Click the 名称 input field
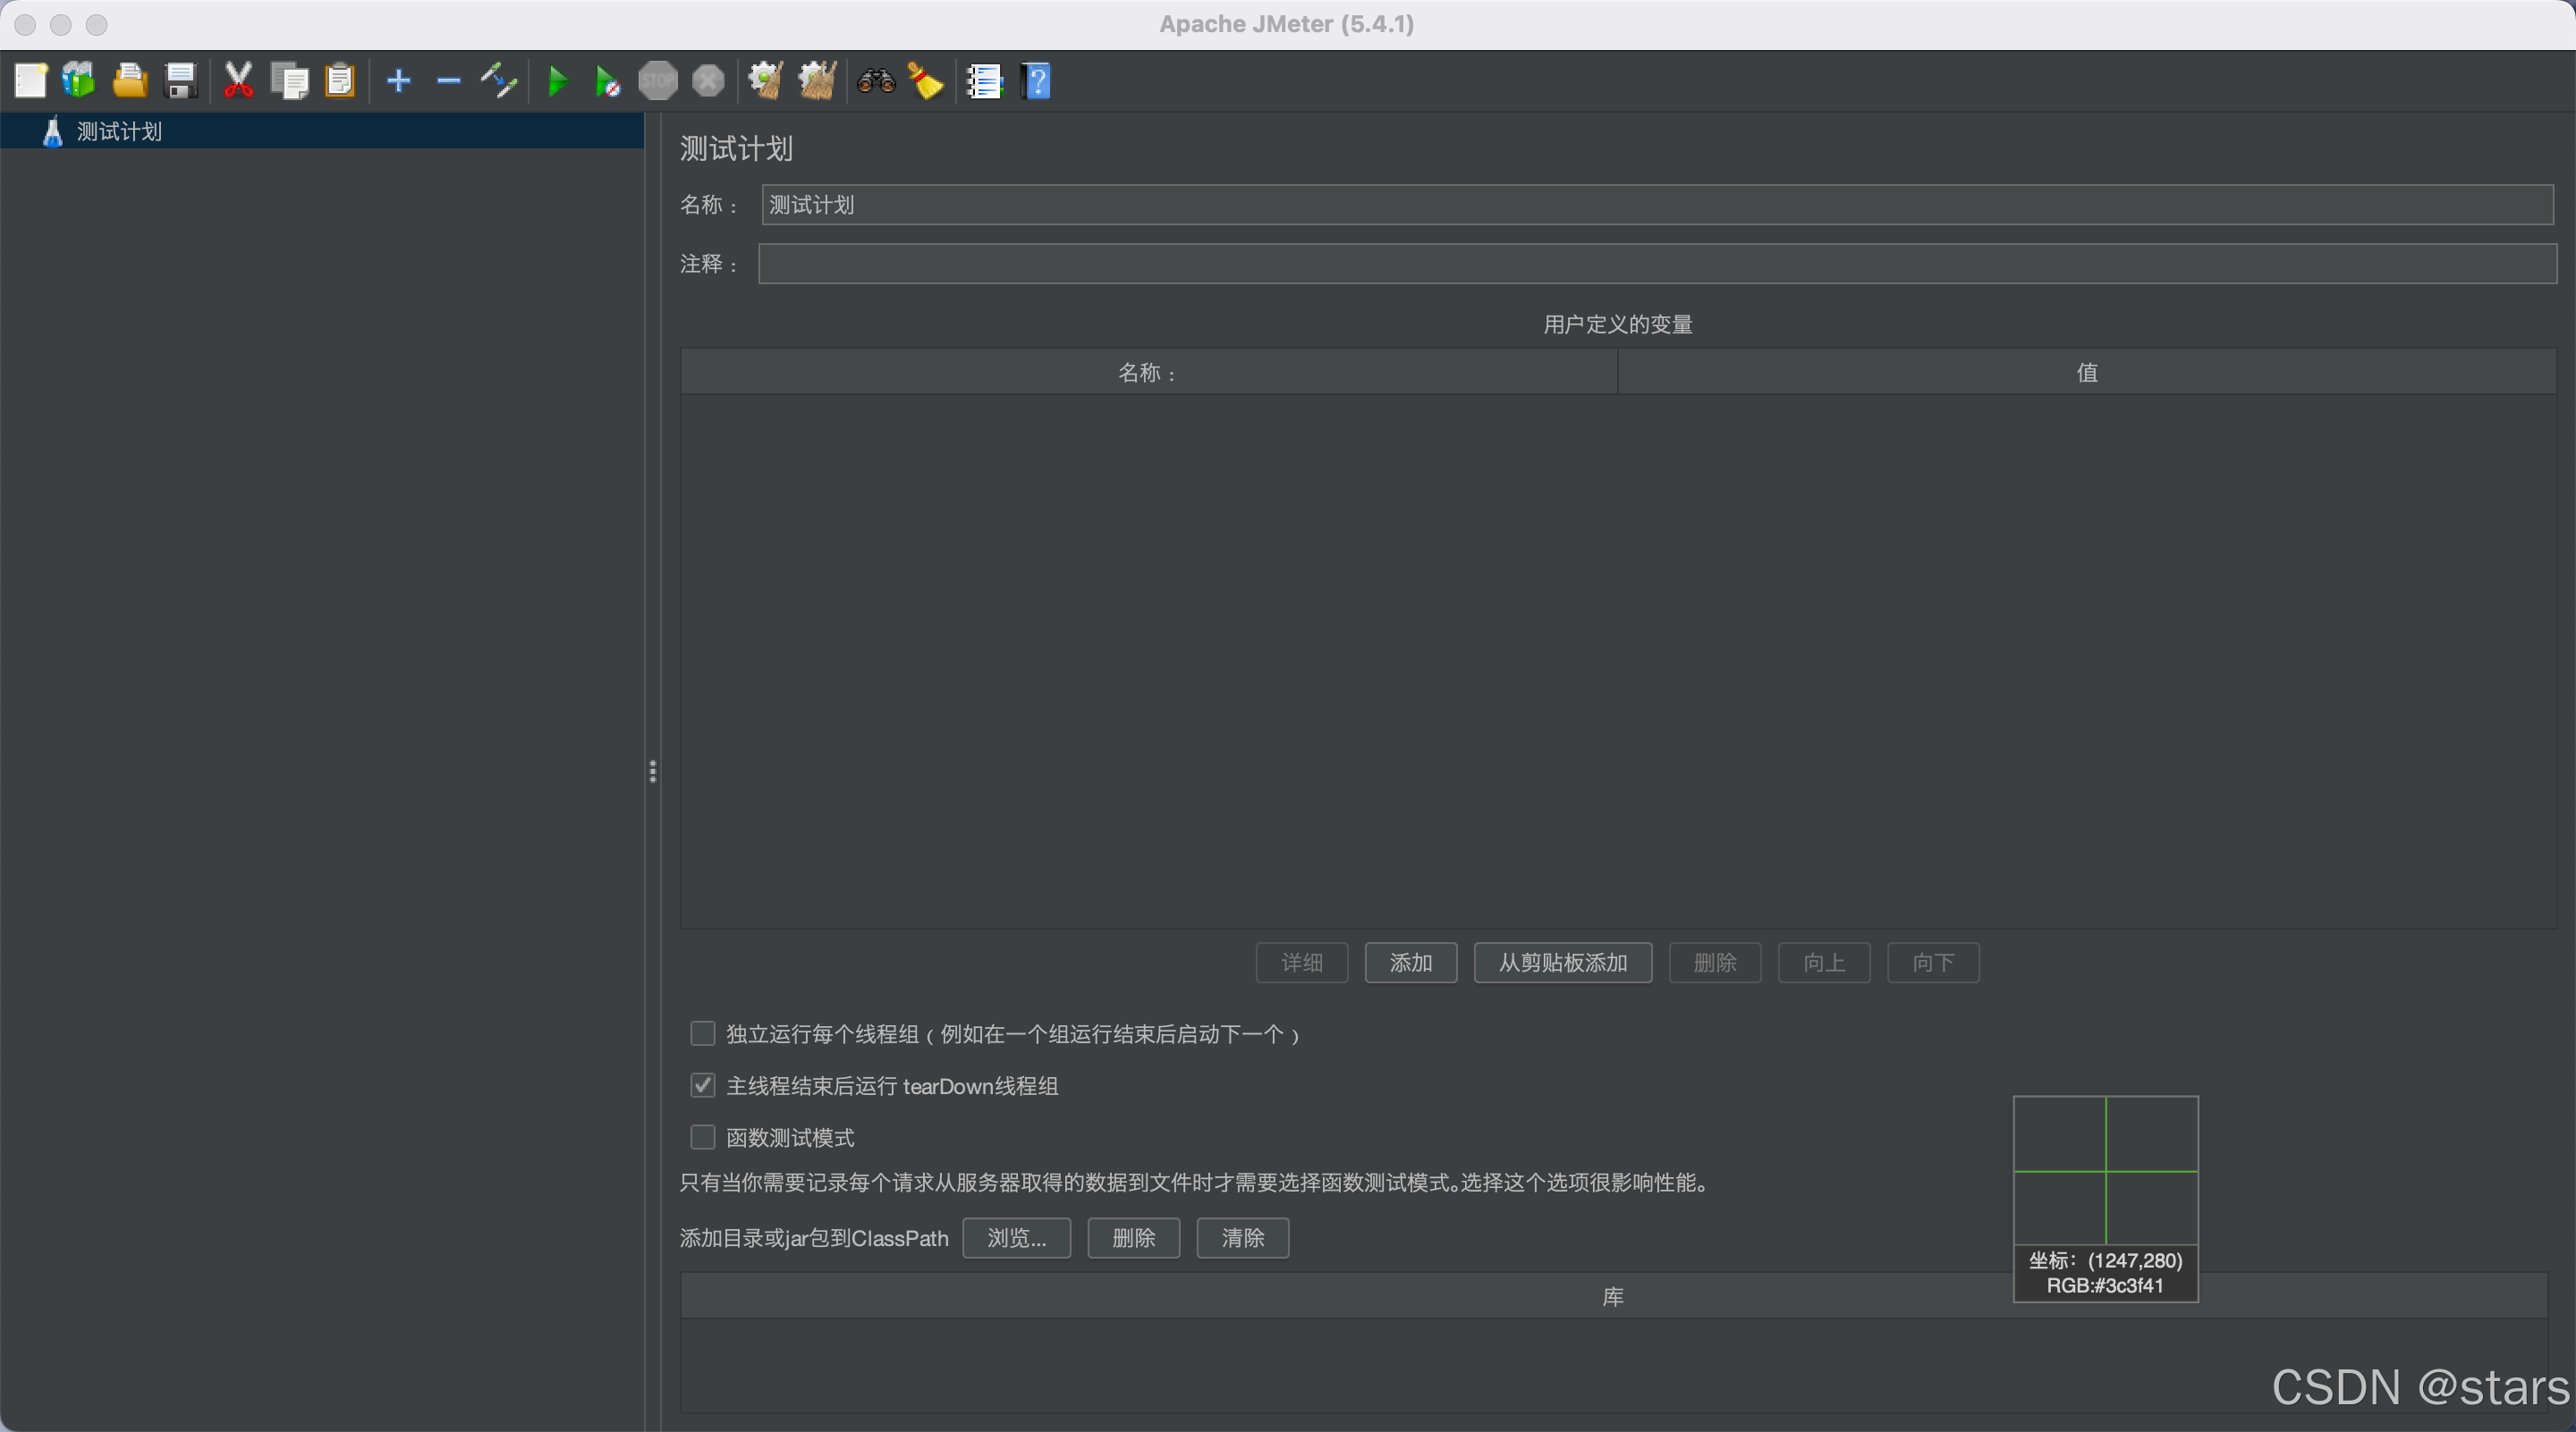 tap(1657, 205)
